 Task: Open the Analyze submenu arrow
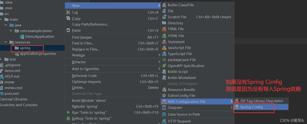[159, 55]
